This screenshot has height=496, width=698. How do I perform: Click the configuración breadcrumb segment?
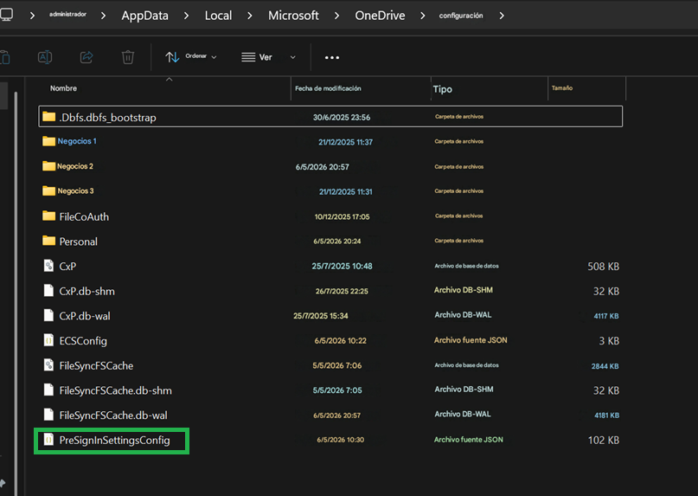pyautogui.click(x=461, y=16)
